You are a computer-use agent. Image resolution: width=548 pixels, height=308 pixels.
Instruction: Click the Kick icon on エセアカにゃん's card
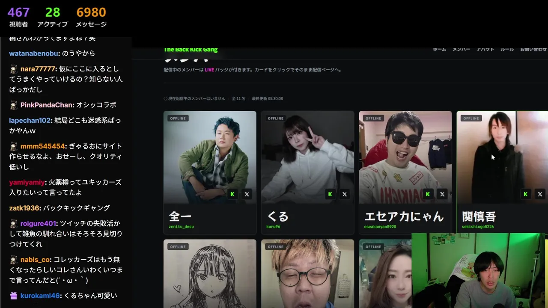coord(428,194)
